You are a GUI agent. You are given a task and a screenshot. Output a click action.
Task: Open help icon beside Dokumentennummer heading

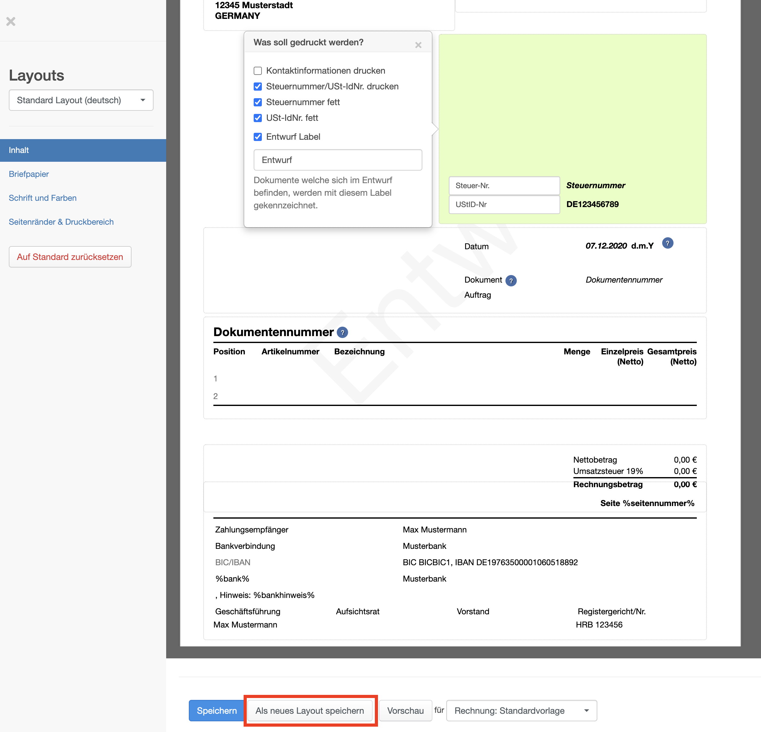click(342, 333)
